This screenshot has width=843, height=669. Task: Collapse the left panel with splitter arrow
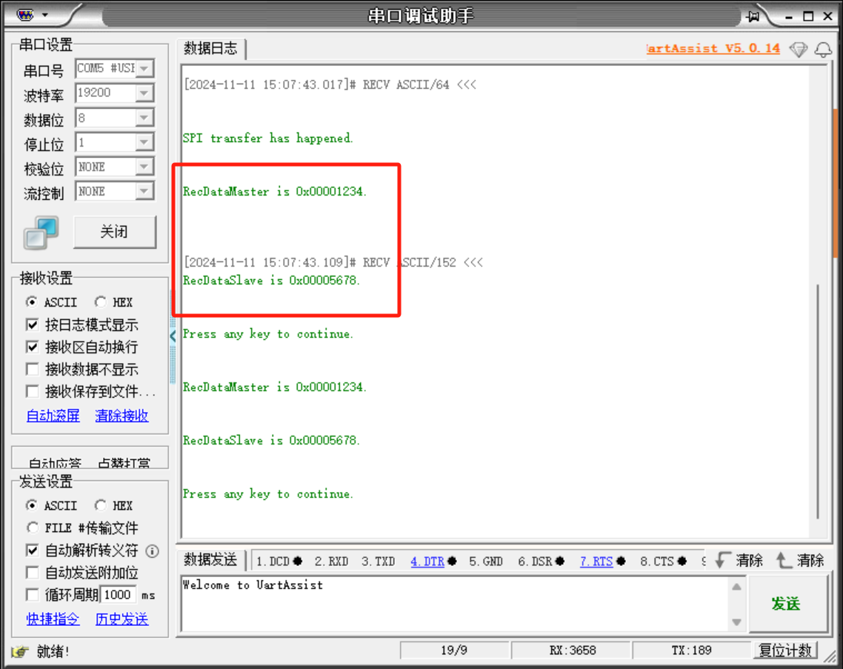[x=173, y=336]
